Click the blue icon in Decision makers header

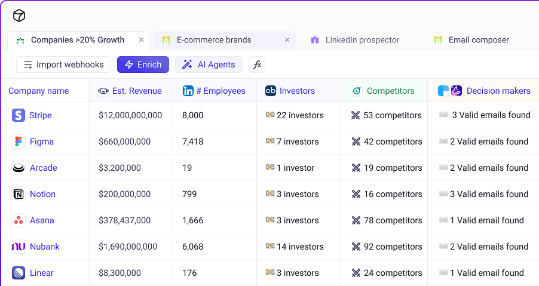click(443, 91)
